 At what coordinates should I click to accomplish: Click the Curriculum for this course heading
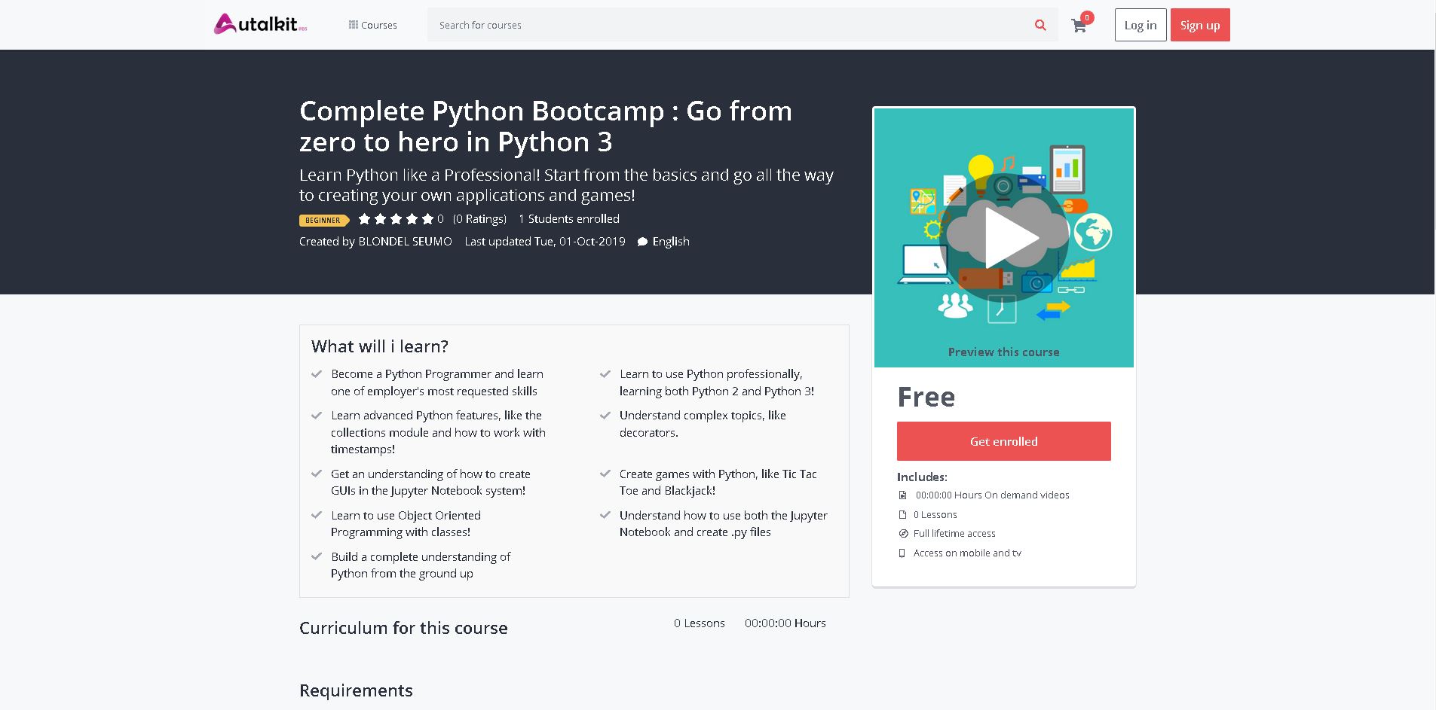coord(403,628)
